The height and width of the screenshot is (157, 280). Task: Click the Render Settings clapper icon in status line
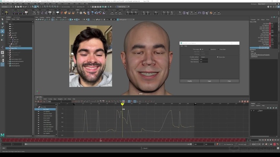coord(100,7)
